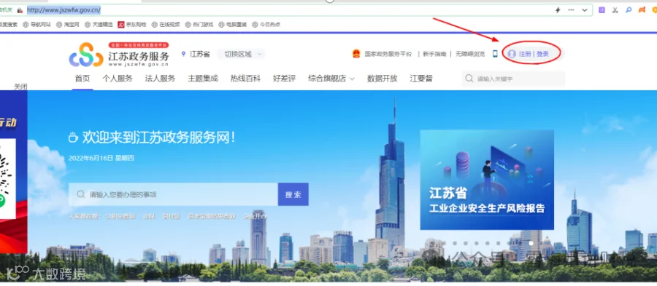Click the scissors screenshot tool icon
Image resolution: width=657 pixels, height=286 pixels.
615,10
